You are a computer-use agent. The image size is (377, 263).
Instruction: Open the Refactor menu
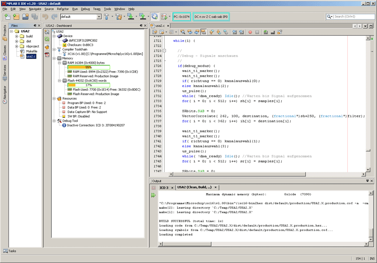tap(63, 9)
